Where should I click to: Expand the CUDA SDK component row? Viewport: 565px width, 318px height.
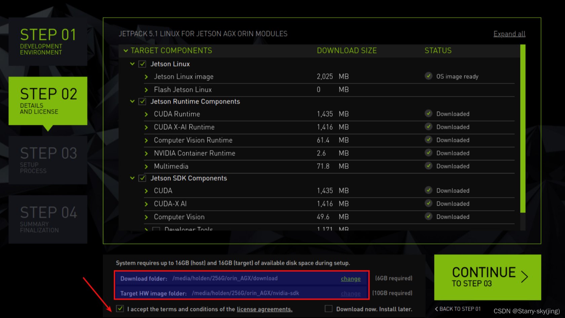pos(146,191)
